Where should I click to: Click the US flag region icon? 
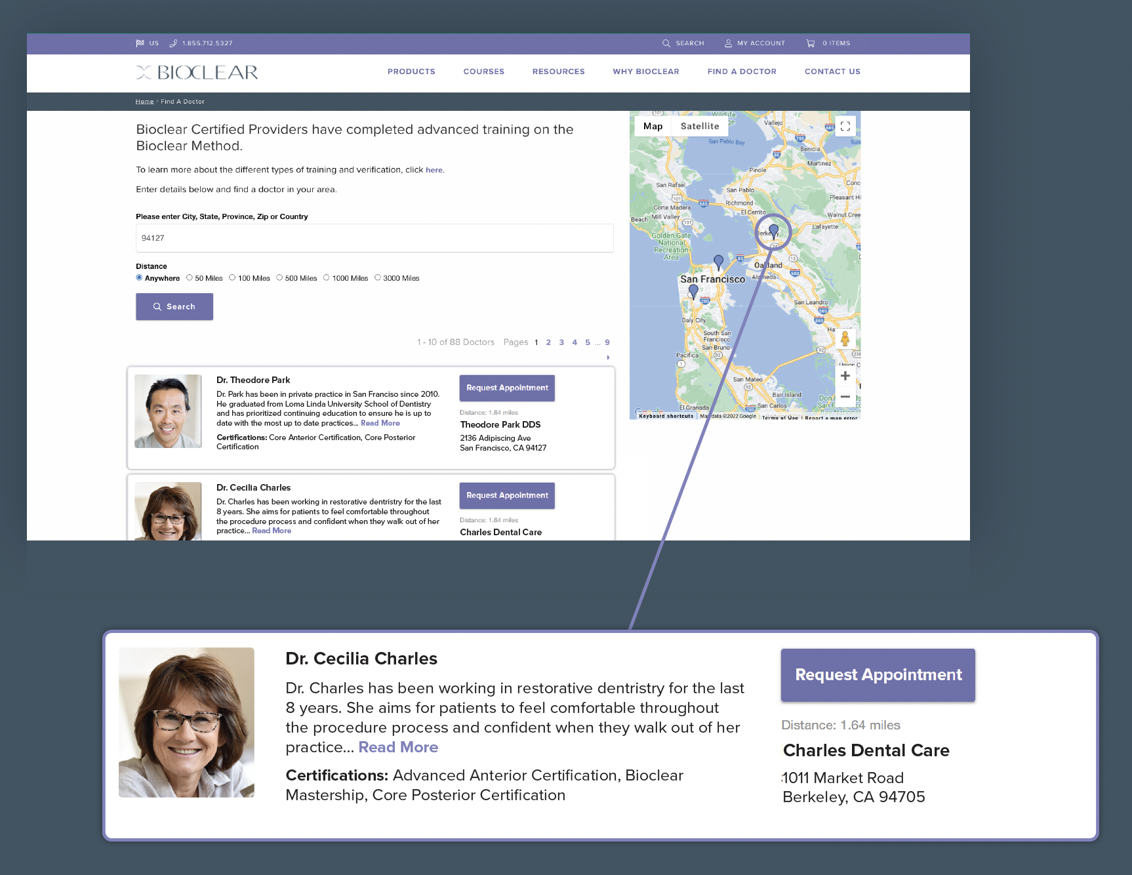140,43
